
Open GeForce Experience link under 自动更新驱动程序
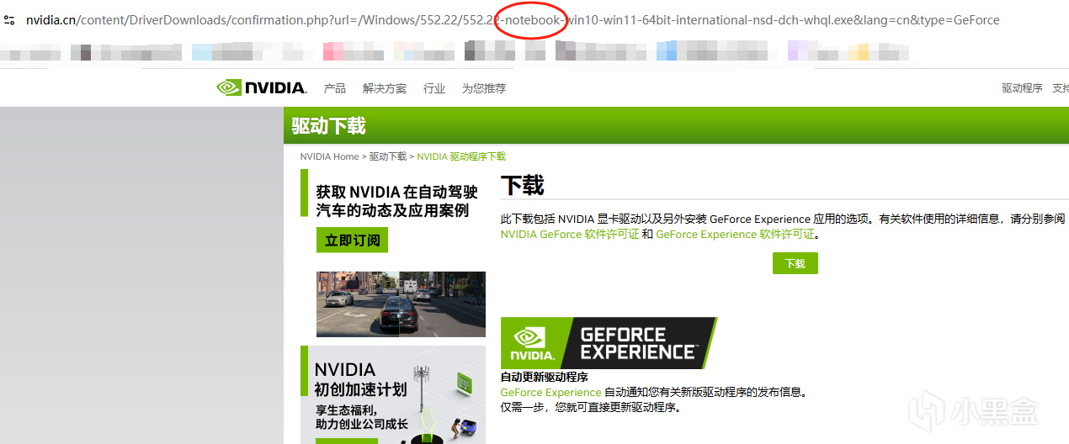pyautogui.click(x=551, y=393)
